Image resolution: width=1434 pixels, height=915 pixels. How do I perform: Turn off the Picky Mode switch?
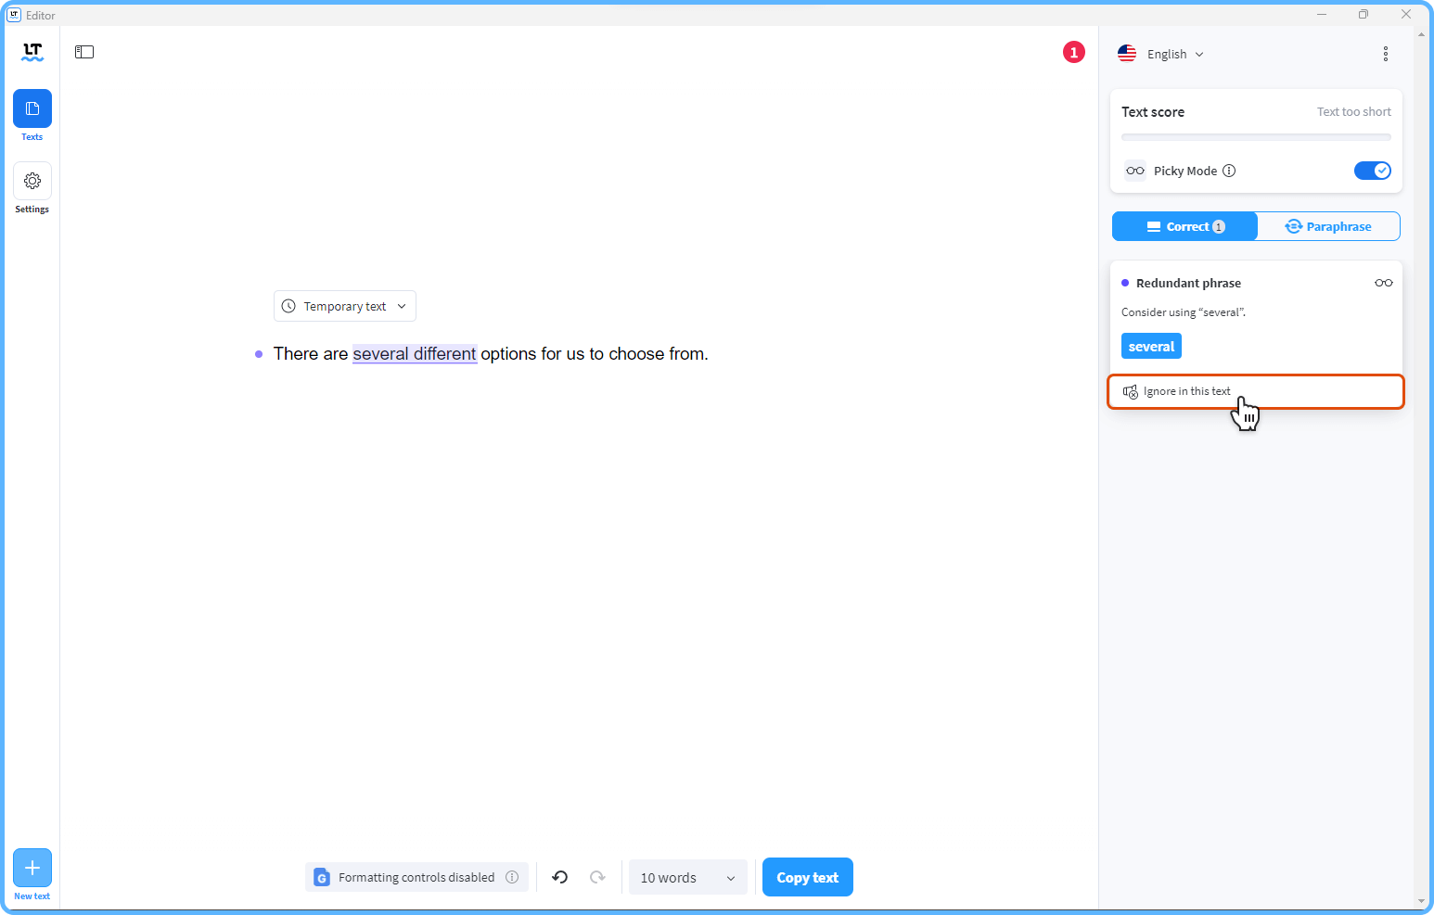(1373, 171)
